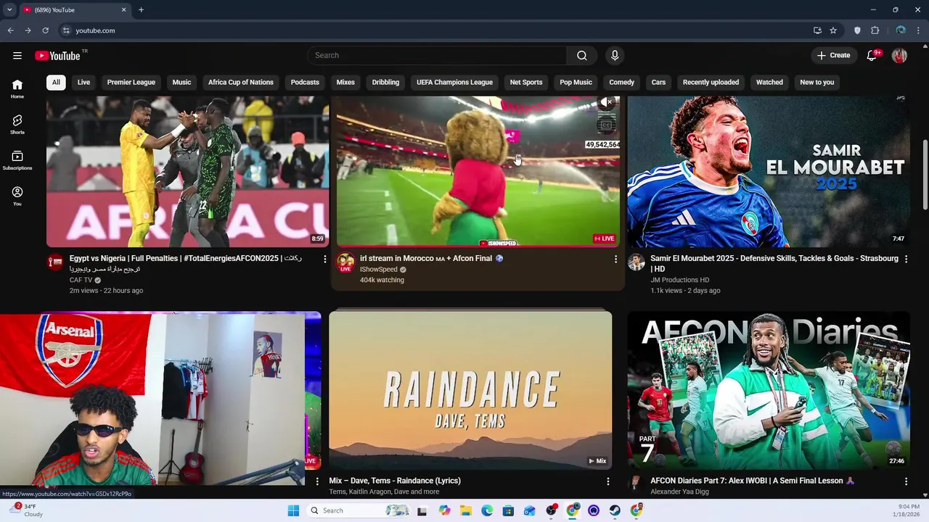Open the Chrome three-dot menu
Viewport: 929px width, 522px height.
pyautogui.click(x=919, y=30)
